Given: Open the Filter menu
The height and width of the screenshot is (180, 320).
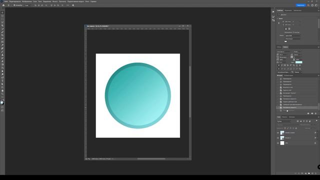Looking at the screenshot, I should point(55,1).
